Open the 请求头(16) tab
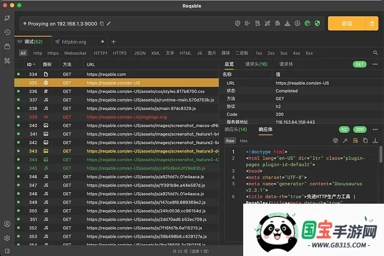 256,64
